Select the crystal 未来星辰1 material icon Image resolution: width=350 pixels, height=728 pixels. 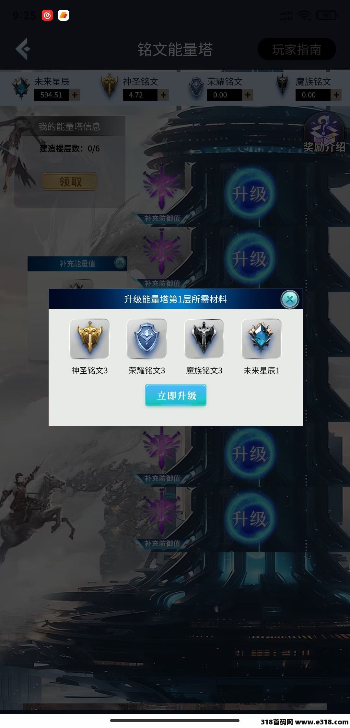(262, 339)
